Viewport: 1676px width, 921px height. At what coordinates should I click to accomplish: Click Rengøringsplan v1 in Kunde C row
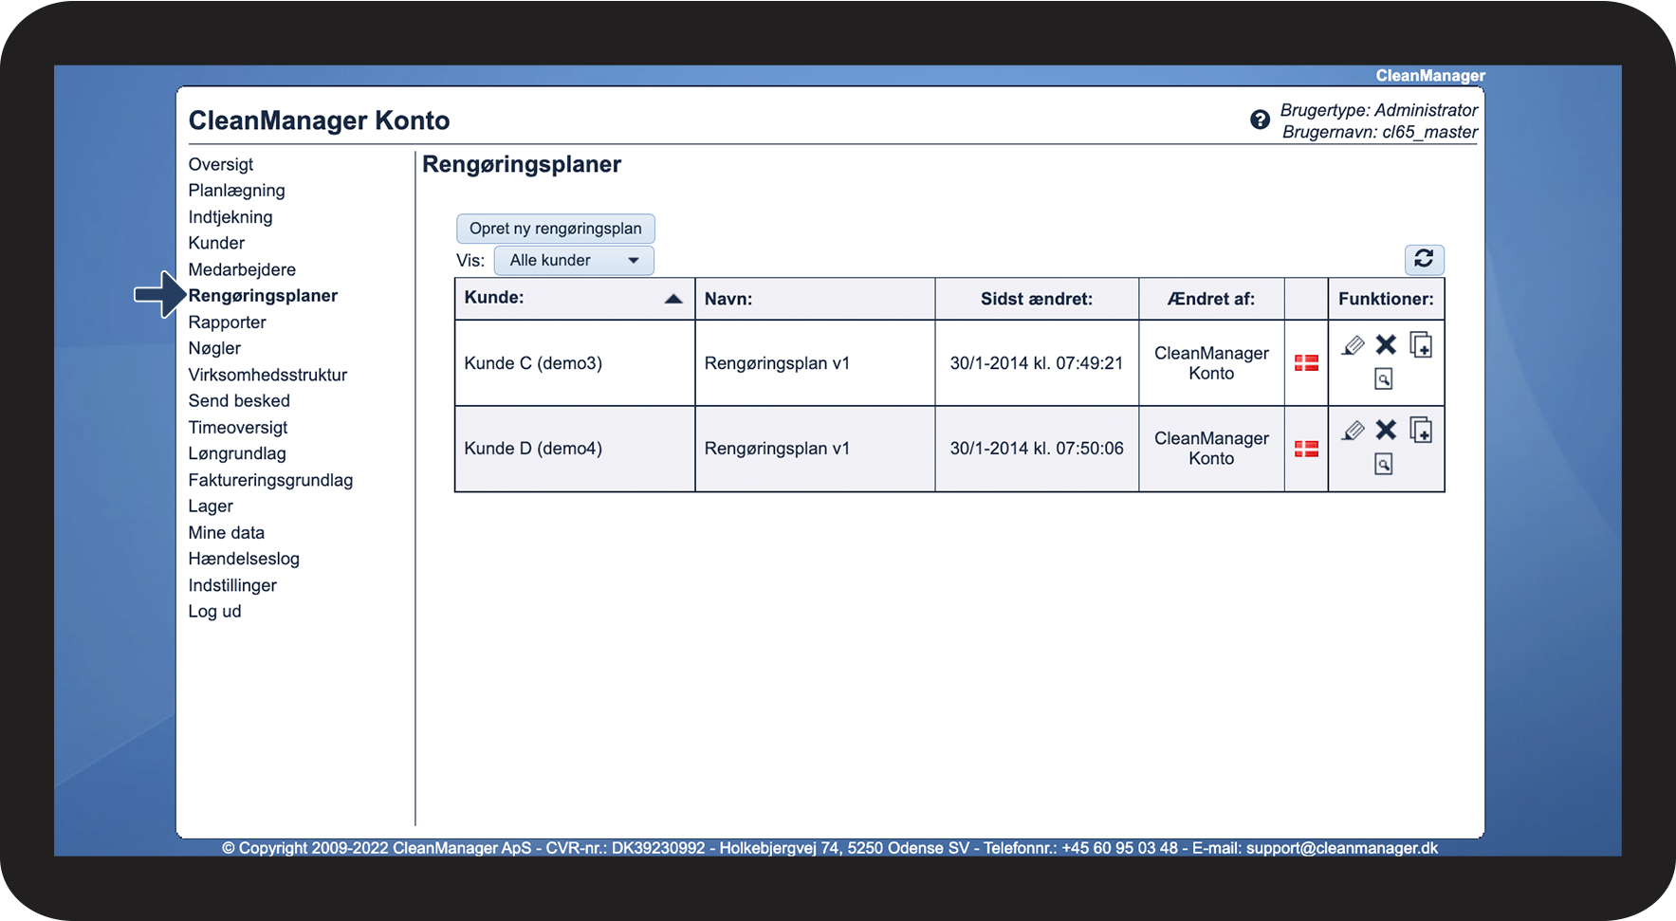point(777,363)
